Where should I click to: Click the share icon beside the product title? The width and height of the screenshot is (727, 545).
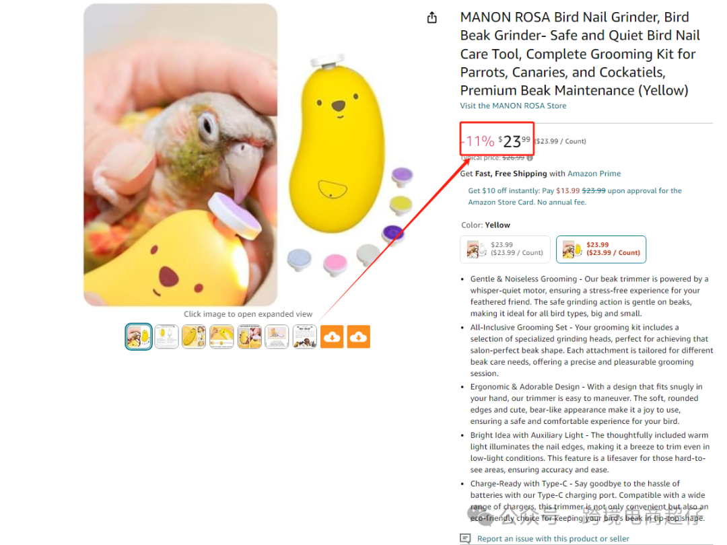(x=431, y=17)
